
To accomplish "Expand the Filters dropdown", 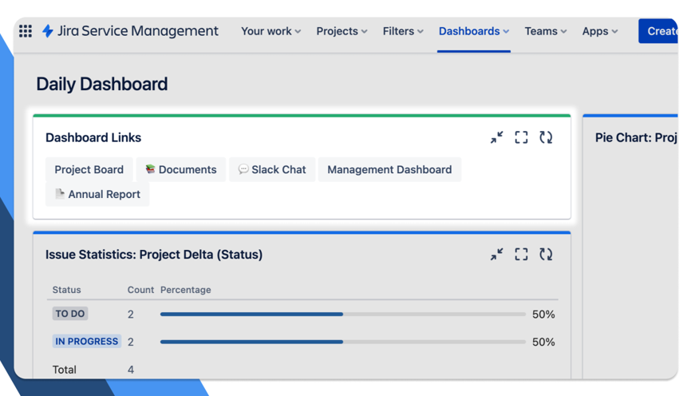I will pos(402,31).
